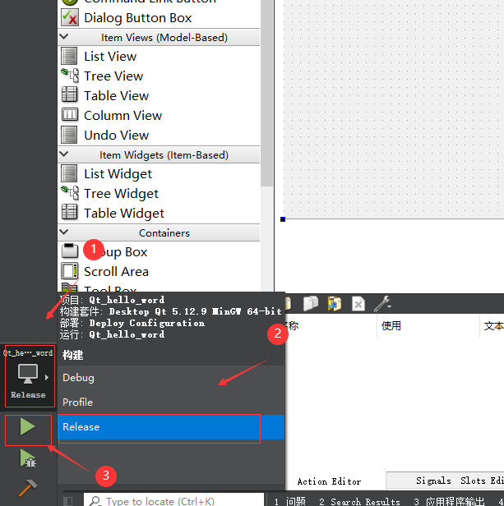
Task: Select the Debug build configuration
Action: click(x=171, y=378)
